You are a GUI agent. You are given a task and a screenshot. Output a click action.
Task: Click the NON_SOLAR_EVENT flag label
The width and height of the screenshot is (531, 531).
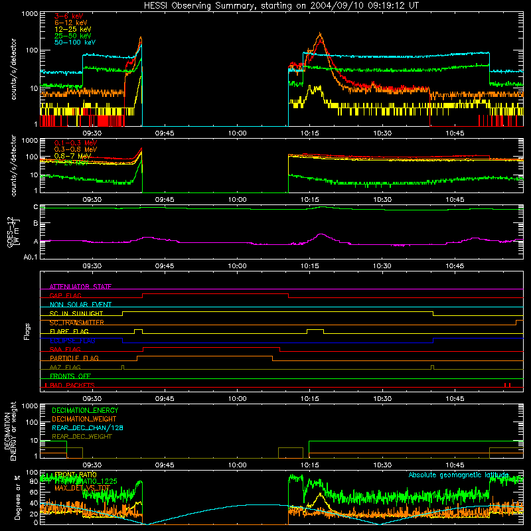[x=80, y=305]
